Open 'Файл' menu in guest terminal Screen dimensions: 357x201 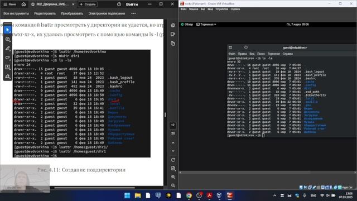(232, 54)
